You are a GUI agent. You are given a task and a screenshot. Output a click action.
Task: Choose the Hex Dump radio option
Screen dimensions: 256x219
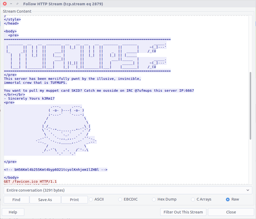pos(154,199)
